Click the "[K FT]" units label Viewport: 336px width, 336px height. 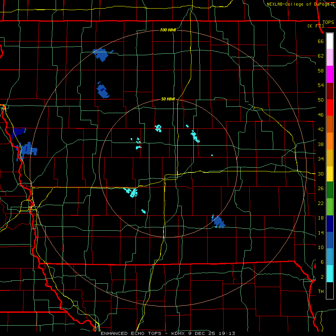tap(315, 26)
